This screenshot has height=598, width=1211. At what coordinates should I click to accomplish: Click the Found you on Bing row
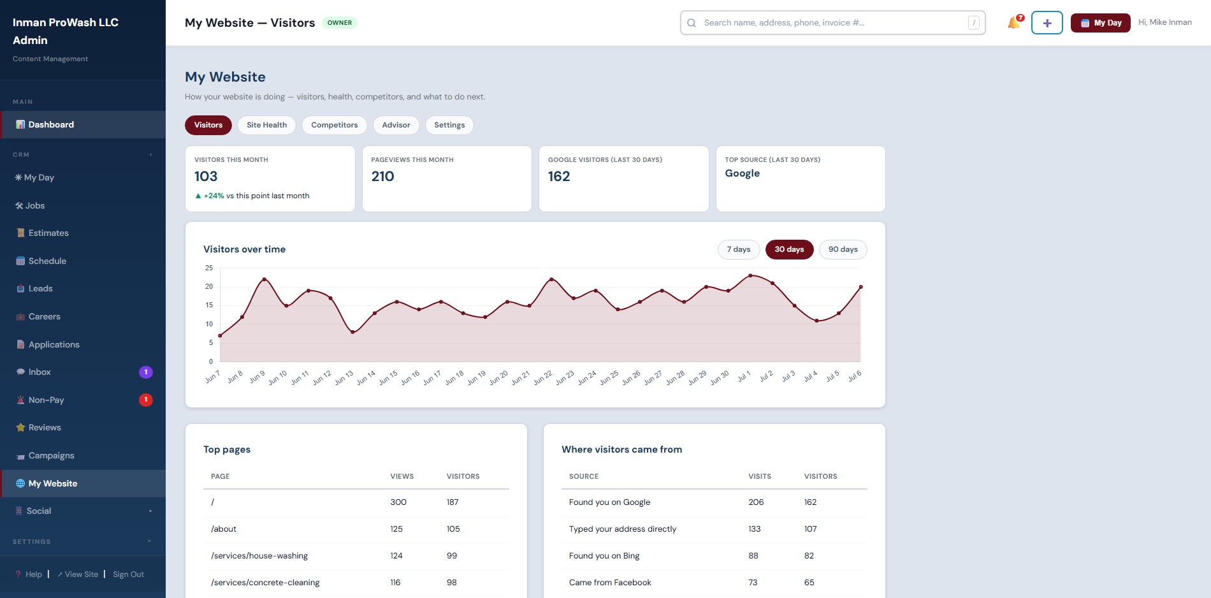[x=714, y=556]
